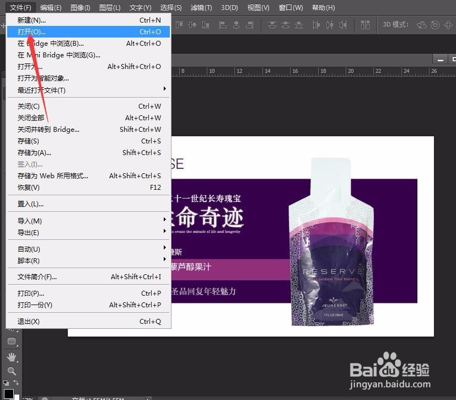Open the 视图(V) menu
Screen dimensions: 456x400
258,8
